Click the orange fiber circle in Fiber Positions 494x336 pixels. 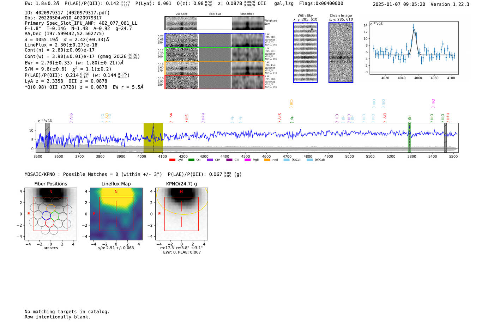pos(51,208)
